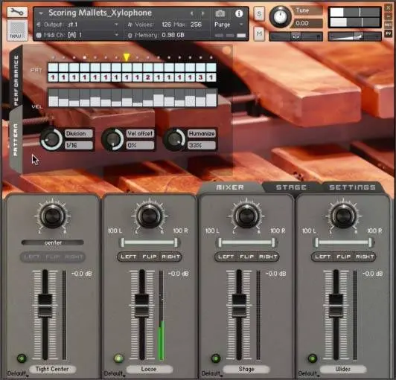Click LEFT on the Loose channel

(x=129, y=257)
